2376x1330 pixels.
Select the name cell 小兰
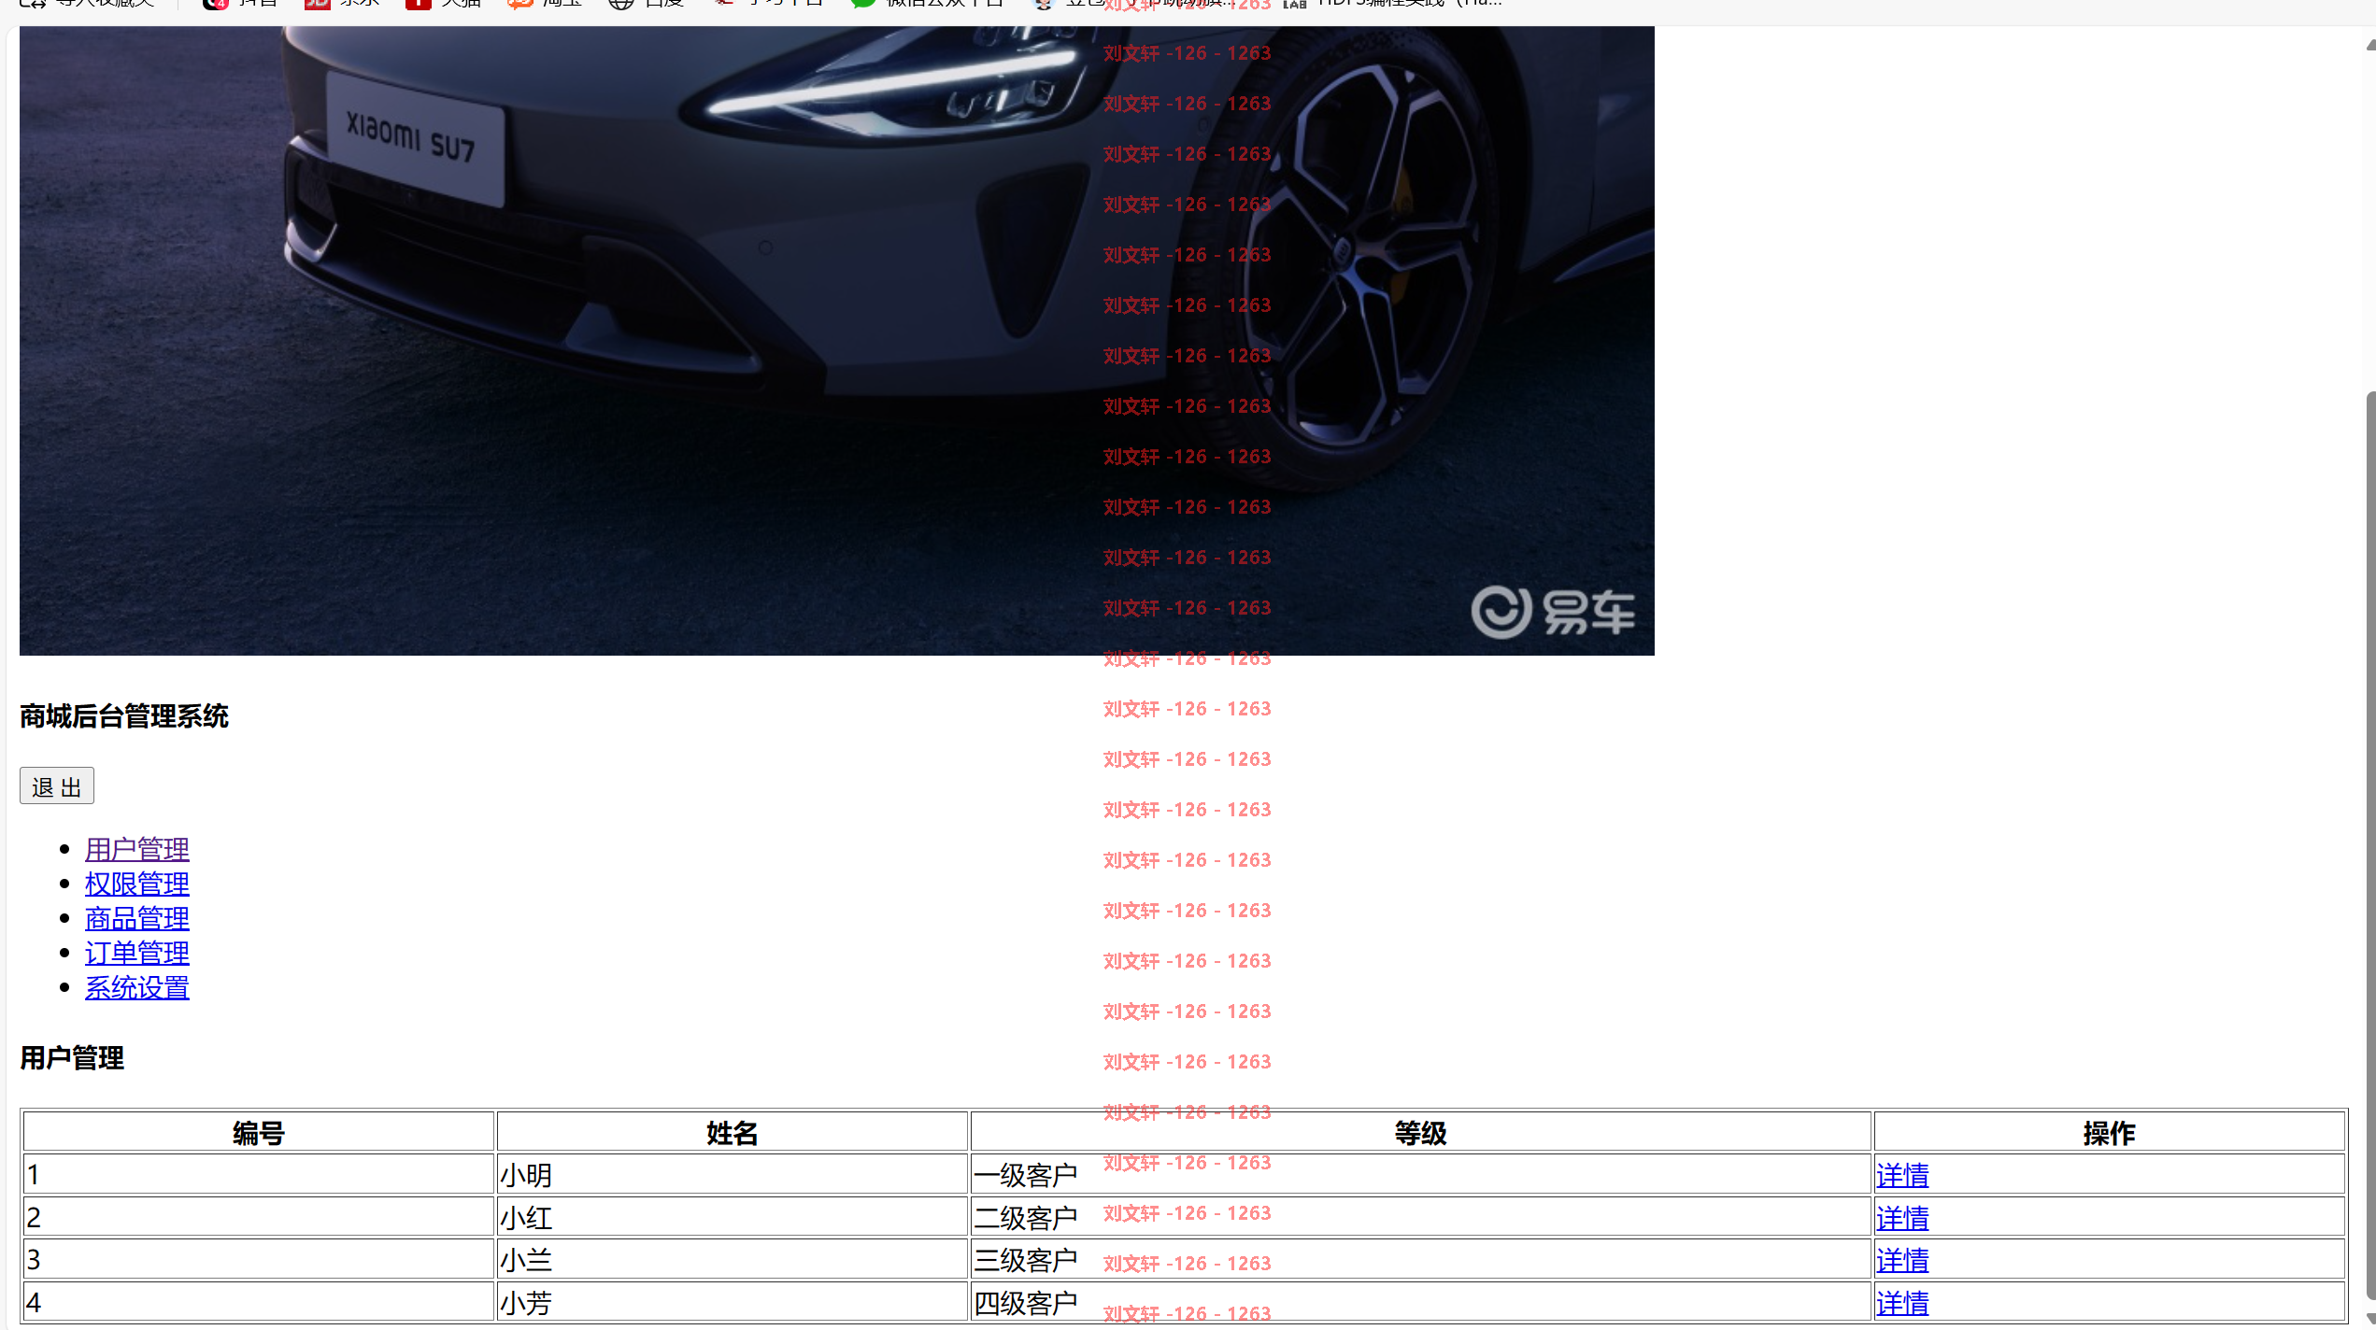click(x=733, y=1260)
